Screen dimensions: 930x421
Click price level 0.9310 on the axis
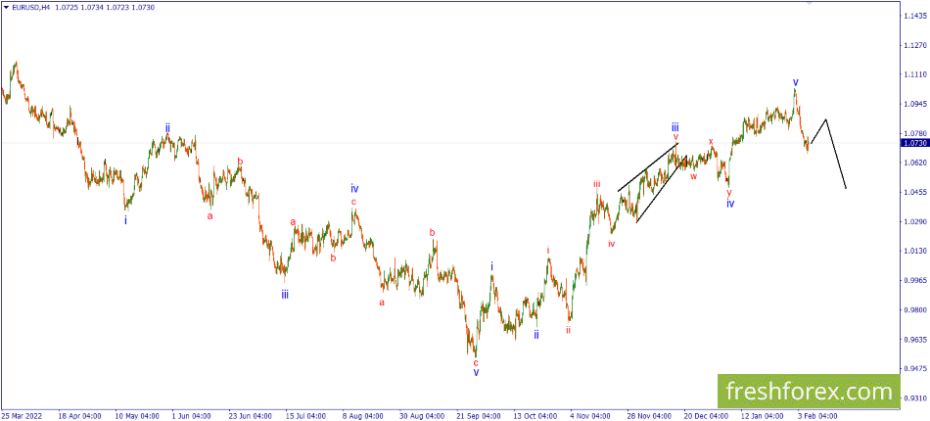(x=914, y=398)
